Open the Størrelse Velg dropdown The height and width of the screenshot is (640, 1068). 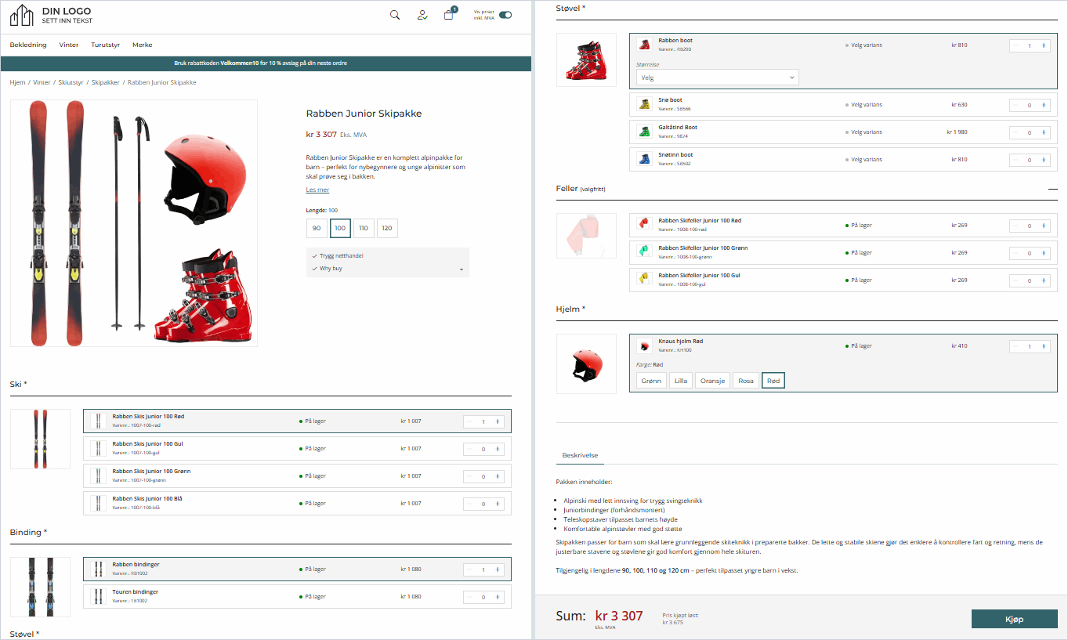tap(717, 78)
